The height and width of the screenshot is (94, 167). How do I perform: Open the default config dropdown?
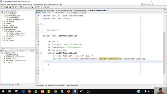point(25,7)
